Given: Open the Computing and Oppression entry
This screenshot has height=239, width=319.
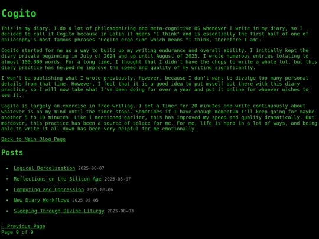Looking at the screenshot, I should click(x=48, y=189).
